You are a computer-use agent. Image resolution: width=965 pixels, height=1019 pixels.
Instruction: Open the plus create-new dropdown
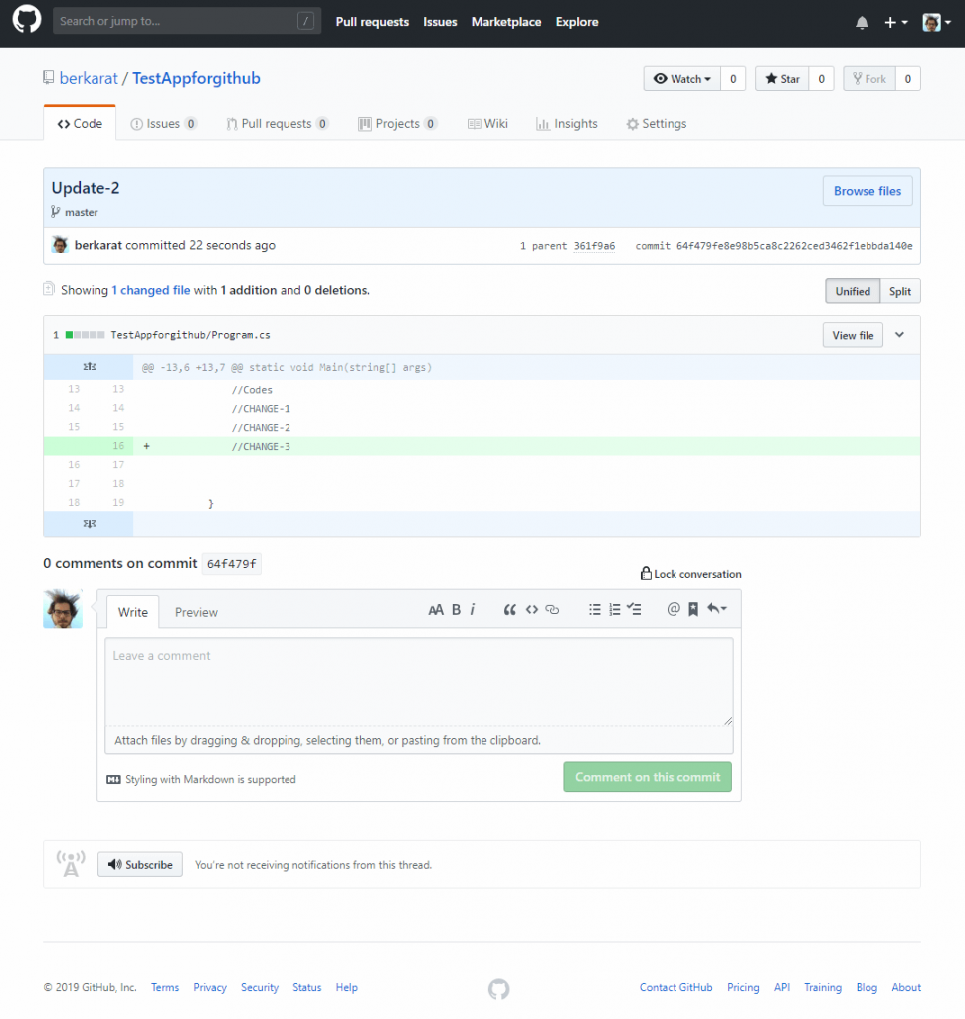point(896,23)
